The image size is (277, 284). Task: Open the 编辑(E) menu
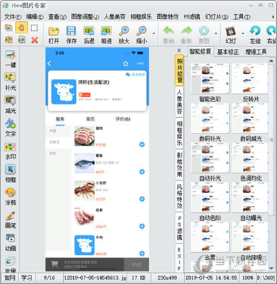tap(35, 17)
